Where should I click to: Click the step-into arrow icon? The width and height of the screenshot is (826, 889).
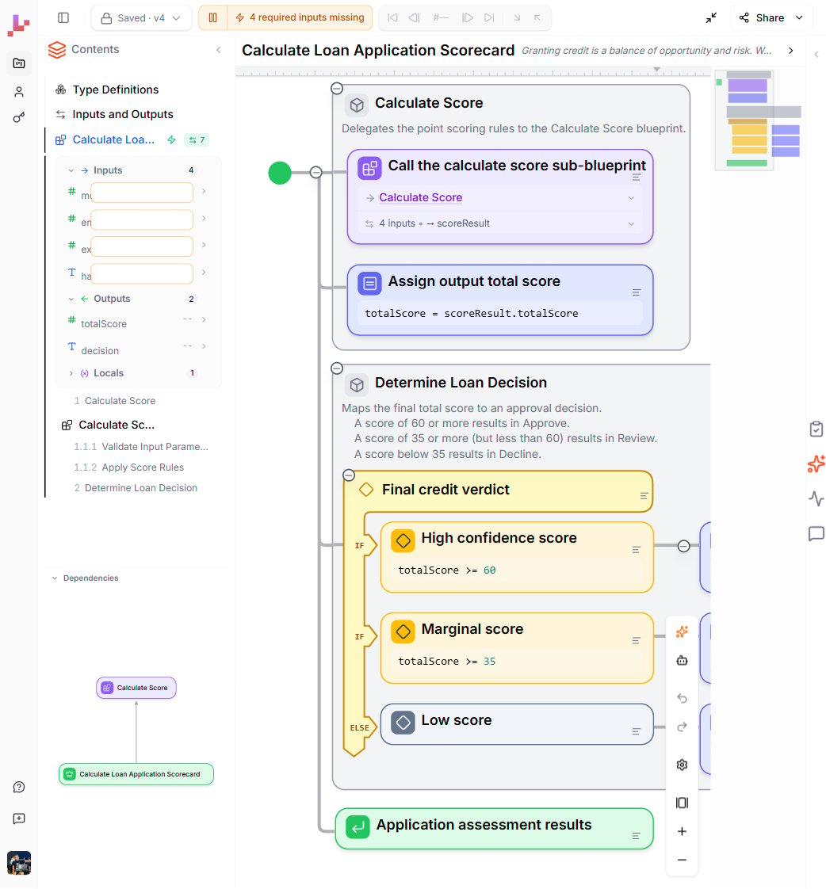(517, 17)
